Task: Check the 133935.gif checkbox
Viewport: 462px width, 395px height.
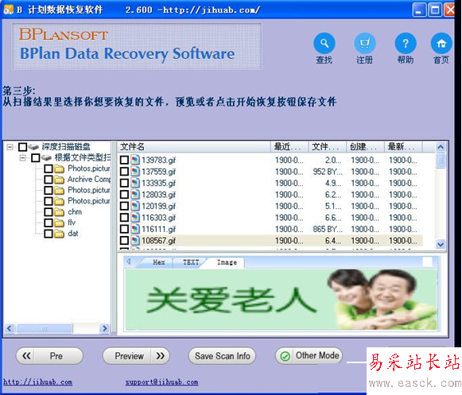Action: tap(124, 183)
